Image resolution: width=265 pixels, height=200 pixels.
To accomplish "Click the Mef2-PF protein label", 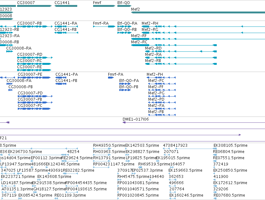I will 156,87.
